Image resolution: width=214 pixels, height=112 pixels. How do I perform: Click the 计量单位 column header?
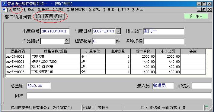pos(93,51)
